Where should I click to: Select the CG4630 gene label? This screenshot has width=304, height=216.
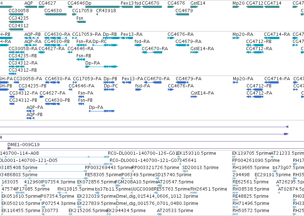pos(53,10)
